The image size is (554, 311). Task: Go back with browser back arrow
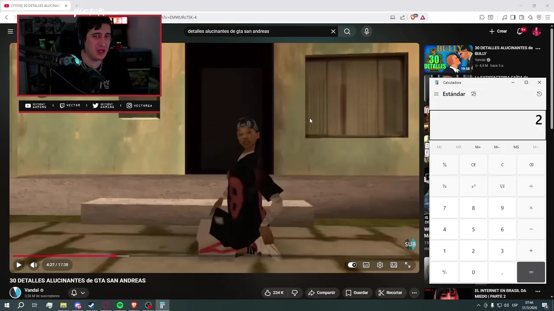(x=6, y=17)
